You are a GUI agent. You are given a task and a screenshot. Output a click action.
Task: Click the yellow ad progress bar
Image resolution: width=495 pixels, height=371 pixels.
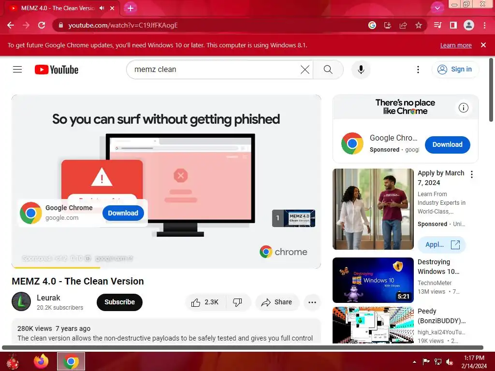(x=56, y=268)
